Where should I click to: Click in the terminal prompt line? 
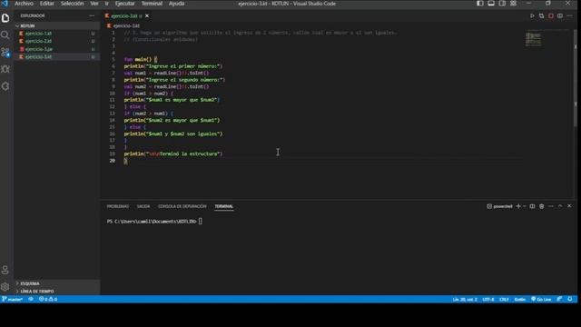click(x=154, y=222)
